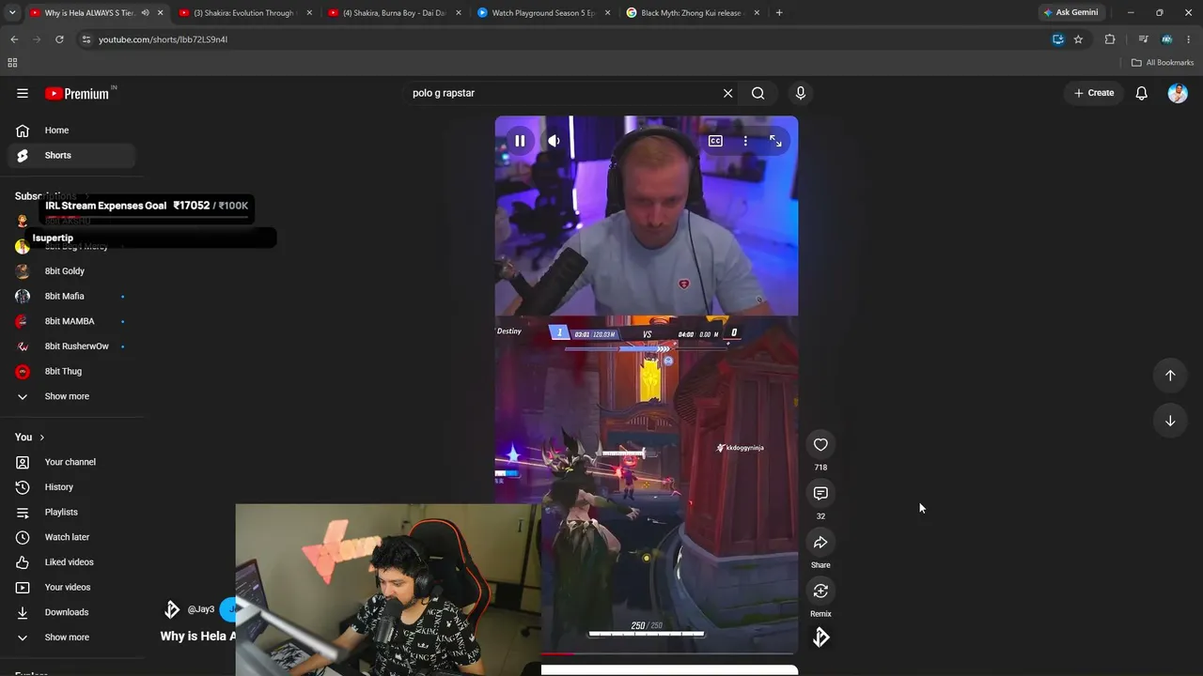Go to the next Short with down arrow

click(x=1170, y=421)
